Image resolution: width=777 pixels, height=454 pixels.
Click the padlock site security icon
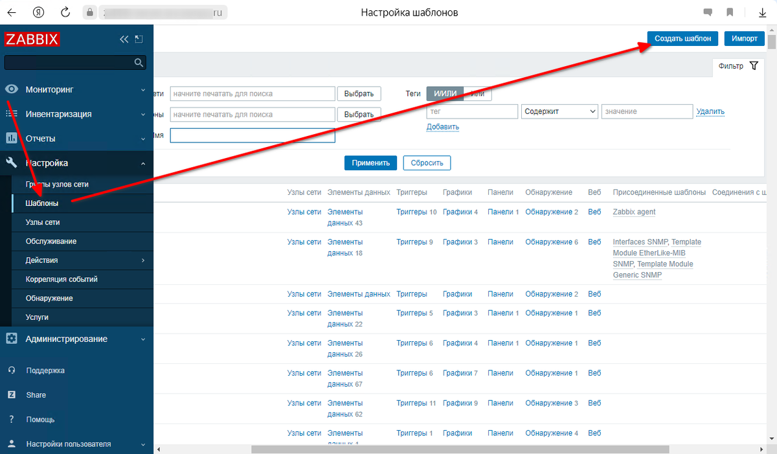coord(89,12)
